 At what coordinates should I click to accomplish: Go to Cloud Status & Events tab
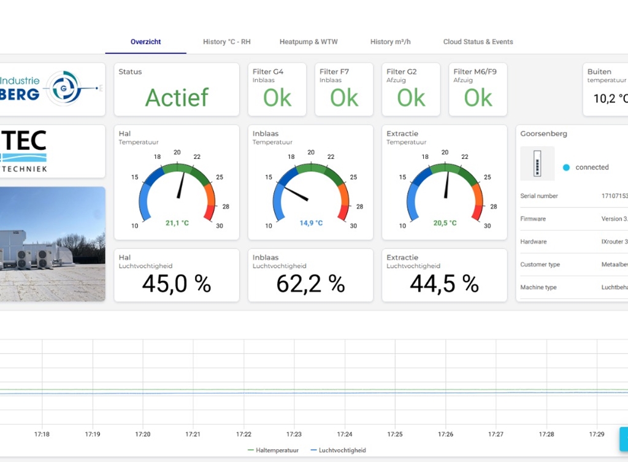(478, 42)
